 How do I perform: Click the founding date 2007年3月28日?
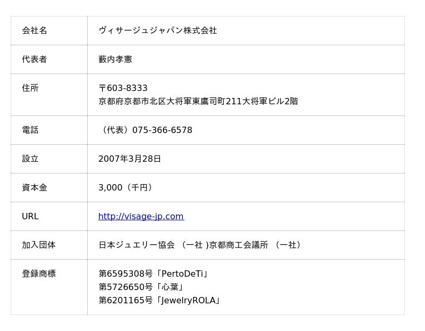pos(130,159)
